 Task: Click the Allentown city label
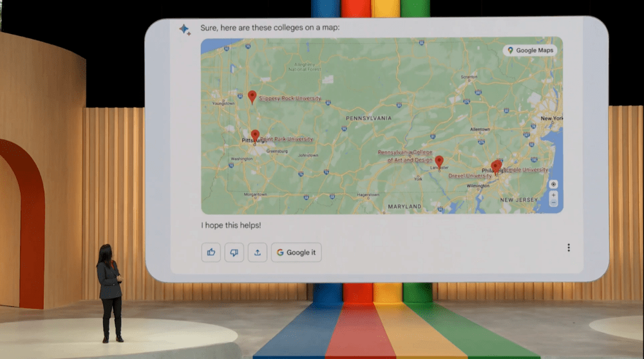point(480,129)
